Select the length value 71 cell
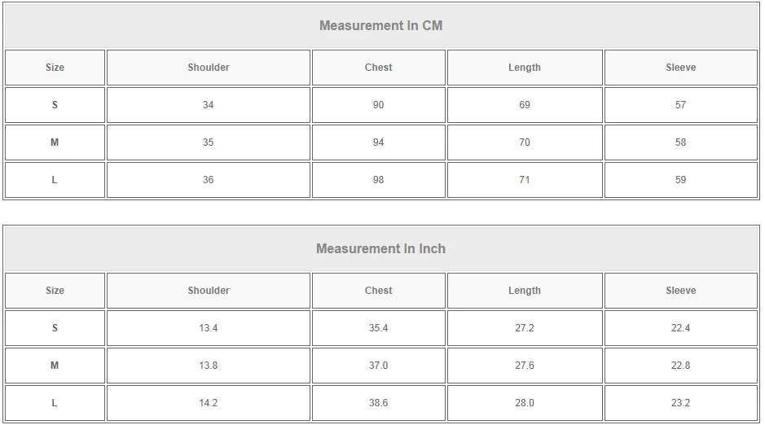The height and width of the screenshot is (425, 765). tap(524, 180)
